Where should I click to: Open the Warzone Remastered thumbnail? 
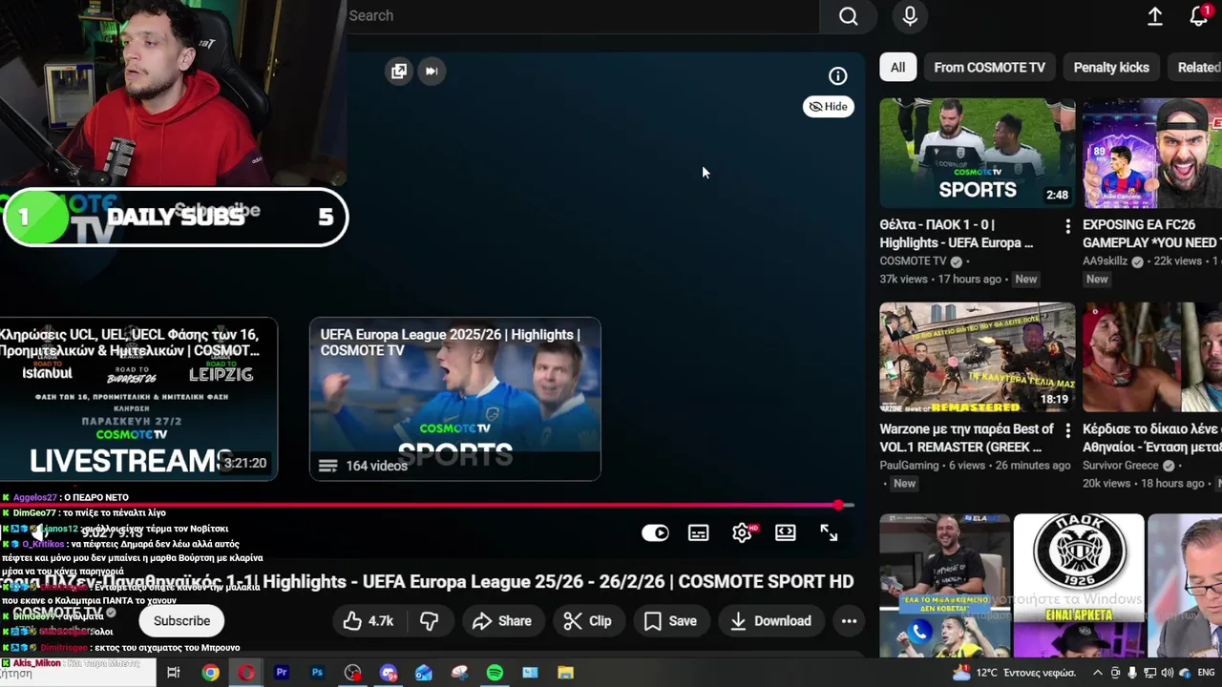click(x=977, y=358)
